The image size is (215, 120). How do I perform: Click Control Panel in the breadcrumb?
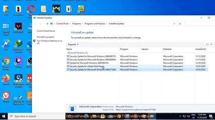(x=62, y=24)
